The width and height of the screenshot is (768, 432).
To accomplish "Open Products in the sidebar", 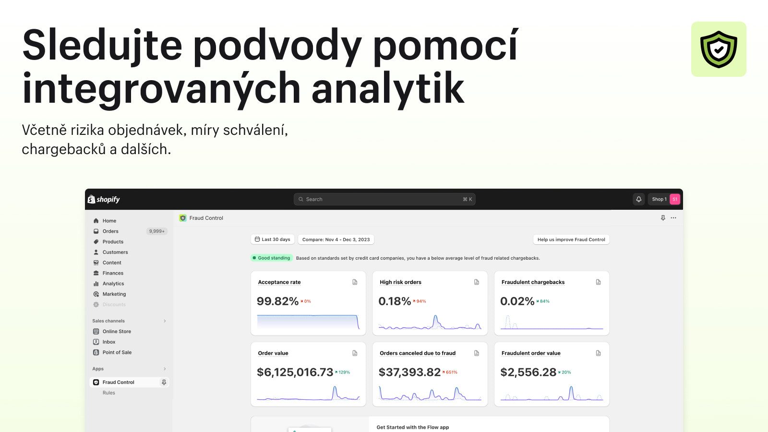I will tap(113, 242).
